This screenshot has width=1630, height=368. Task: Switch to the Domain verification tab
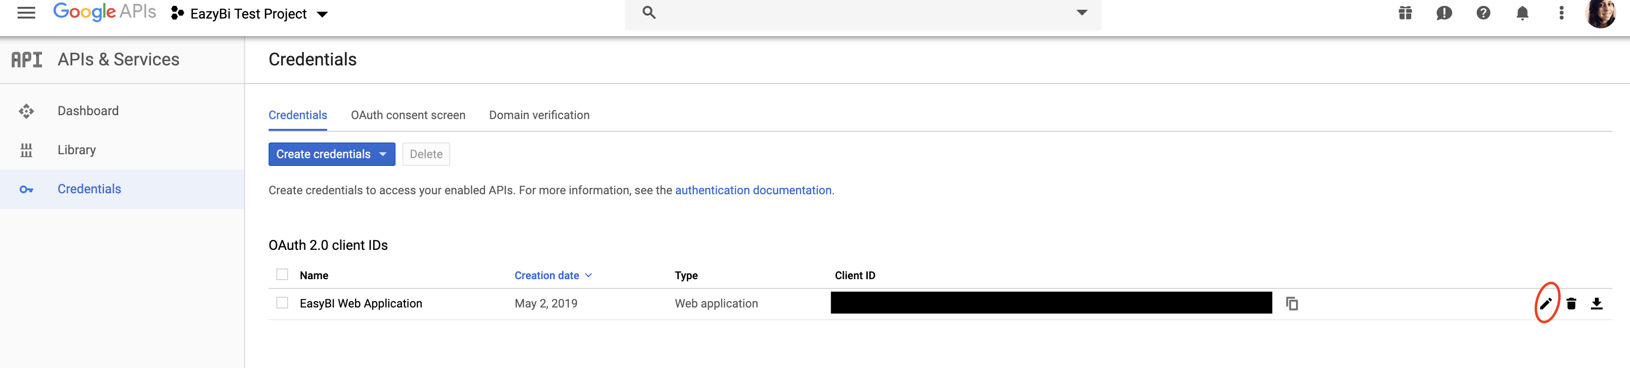[x=539, y=115]
